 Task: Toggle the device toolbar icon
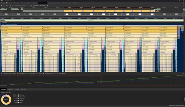(x=4, y=3)
